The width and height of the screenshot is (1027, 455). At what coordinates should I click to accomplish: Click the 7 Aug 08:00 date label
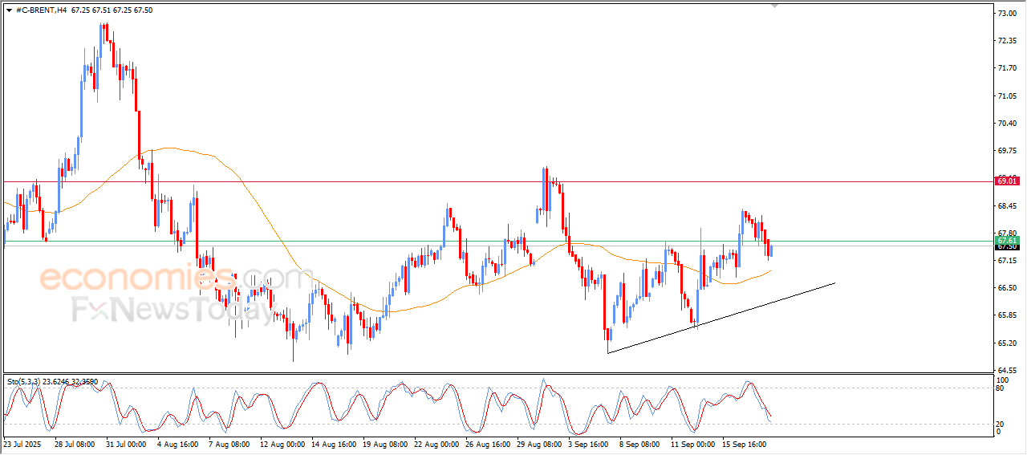[229, 444]
